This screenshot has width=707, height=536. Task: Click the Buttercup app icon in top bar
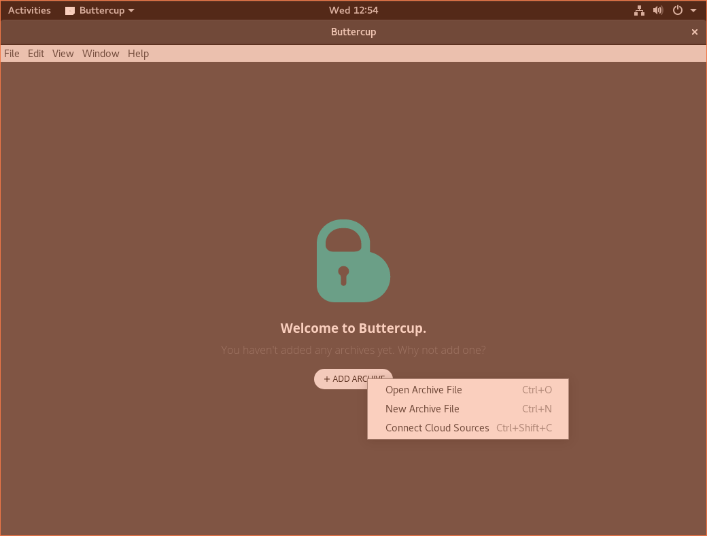pos(70,11)
